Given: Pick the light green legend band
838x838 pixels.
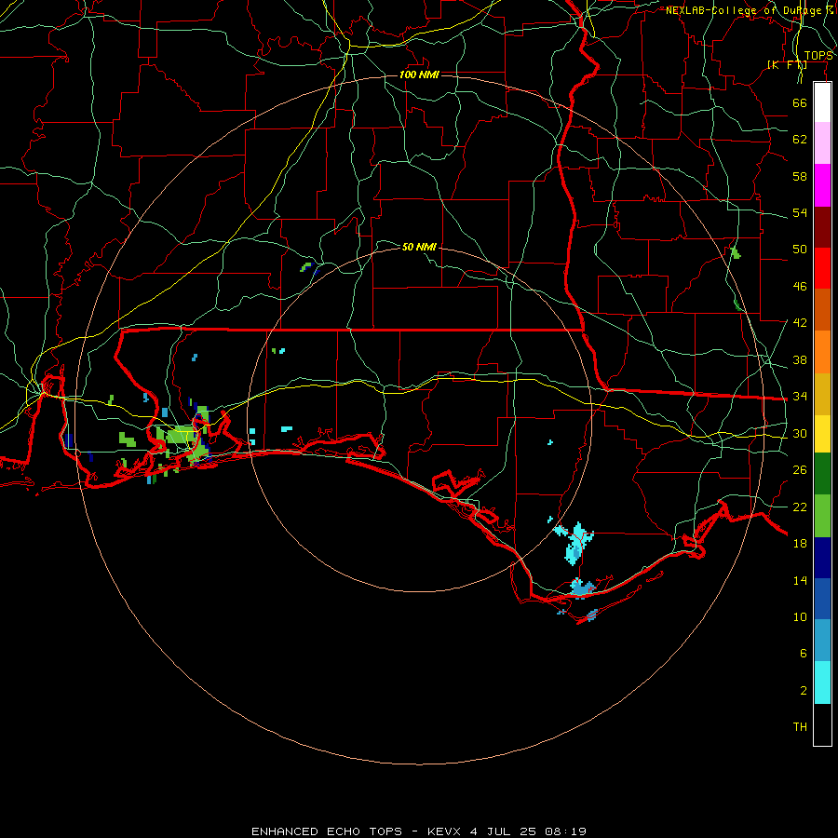Looking at the screenshot, I should (822, 516).
